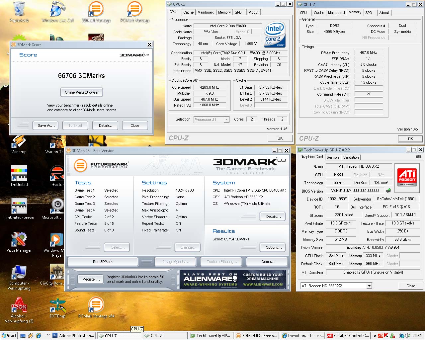The width and height of the screenshot is (425, 340).
Task: Click the ATI tray icon
Action: pyautogui.click(x=381, y=336)
